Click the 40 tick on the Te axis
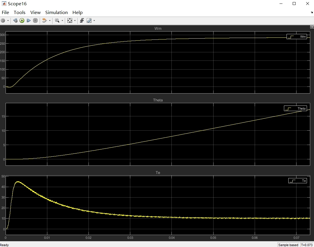Image resolution: width=314 pixels, height=247 pixels. [x=3, y=187]
